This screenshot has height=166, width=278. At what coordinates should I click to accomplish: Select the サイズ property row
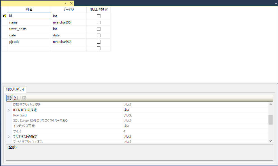pyautogui.click(x=137, y=131)
